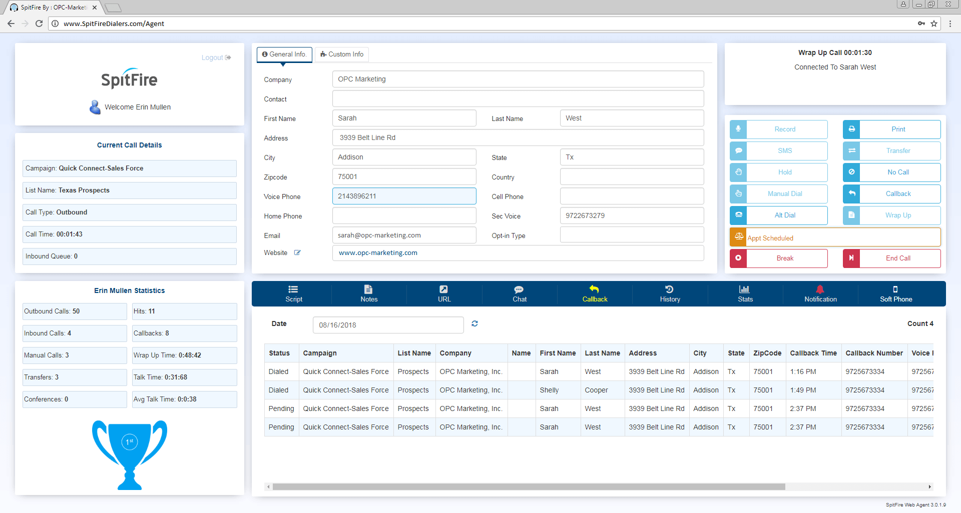
Task: Click the Last Name field showing West
Action: pyautogui.click(x=632, y=118)
